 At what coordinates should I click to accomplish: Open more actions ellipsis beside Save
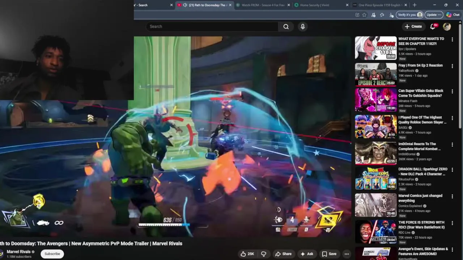point(347,254)
